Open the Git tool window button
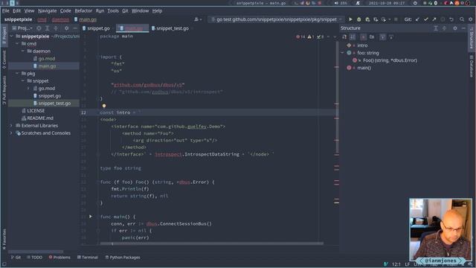The image size is (476, 268). tap(16, 258)
